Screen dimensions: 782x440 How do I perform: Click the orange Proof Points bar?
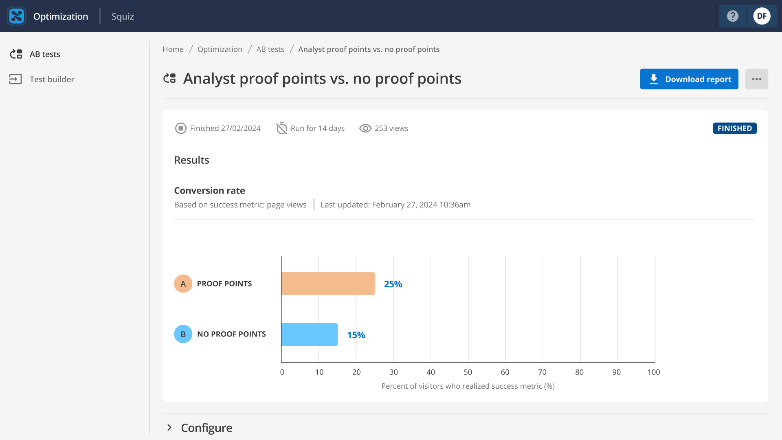click(328, 284)
